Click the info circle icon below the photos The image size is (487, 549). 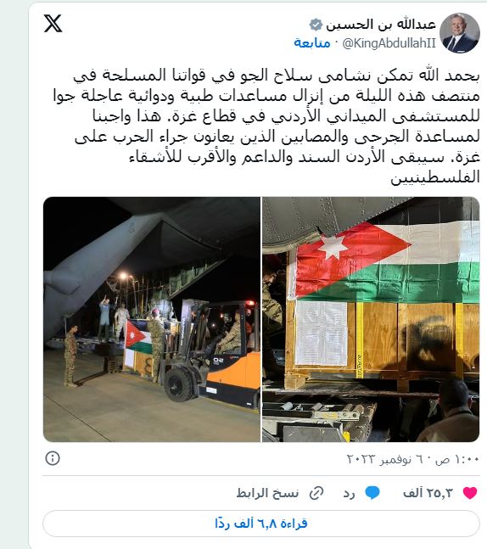[x=53, y=458]
